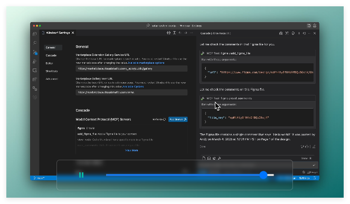Screen dimensions: 350x204
Task: Click the send arrow in Cascade input box
Action: coord(314,165)
